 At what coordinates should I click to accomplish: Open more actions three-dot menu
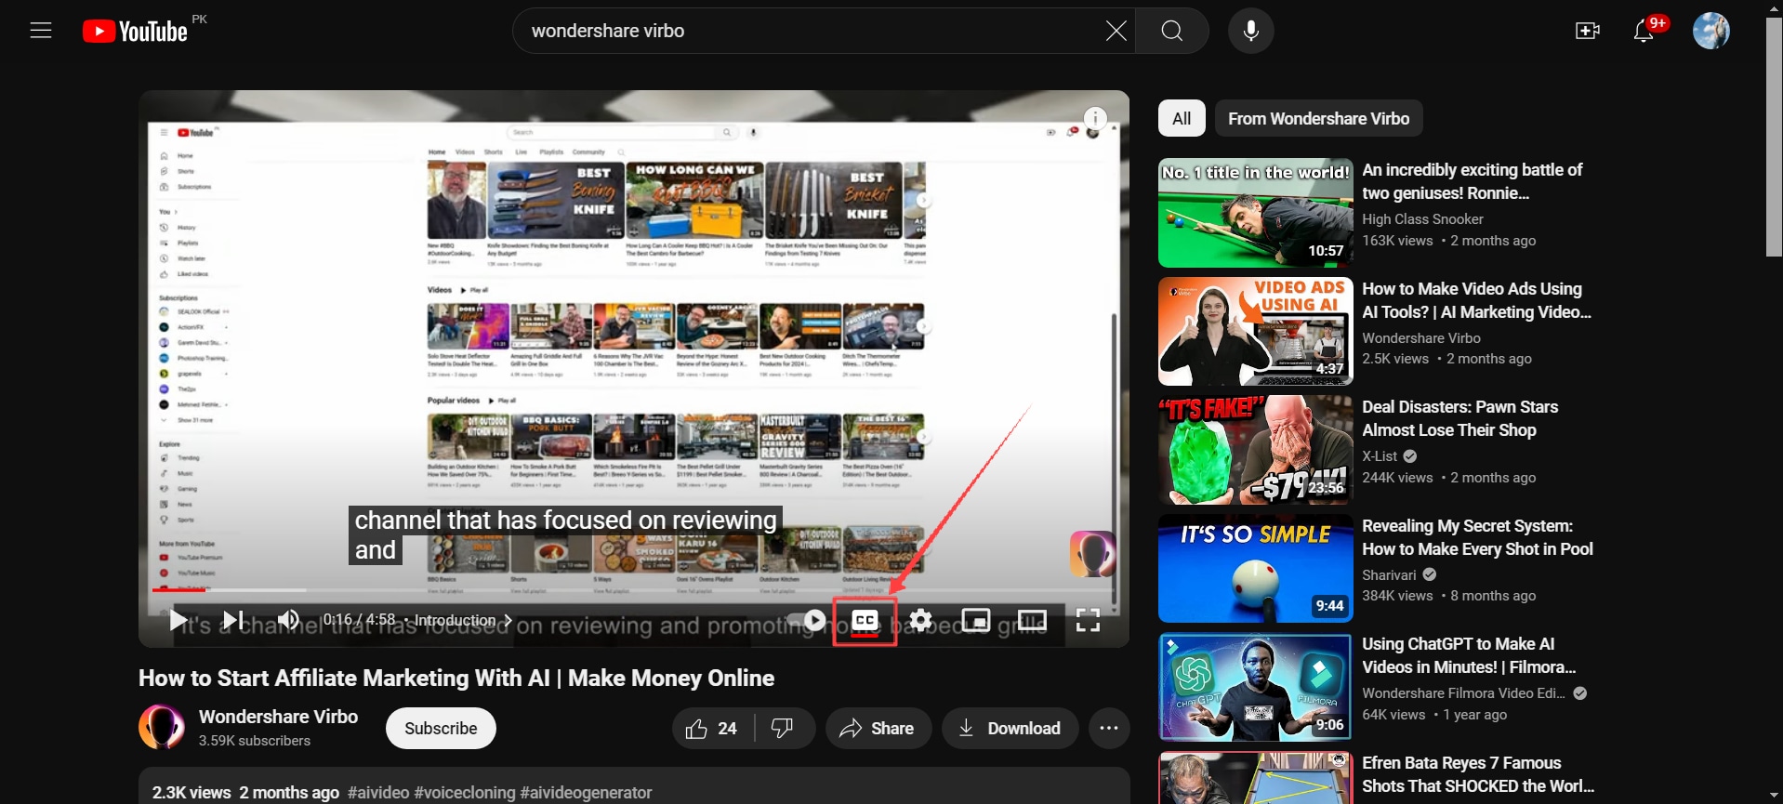point(1109,729)
